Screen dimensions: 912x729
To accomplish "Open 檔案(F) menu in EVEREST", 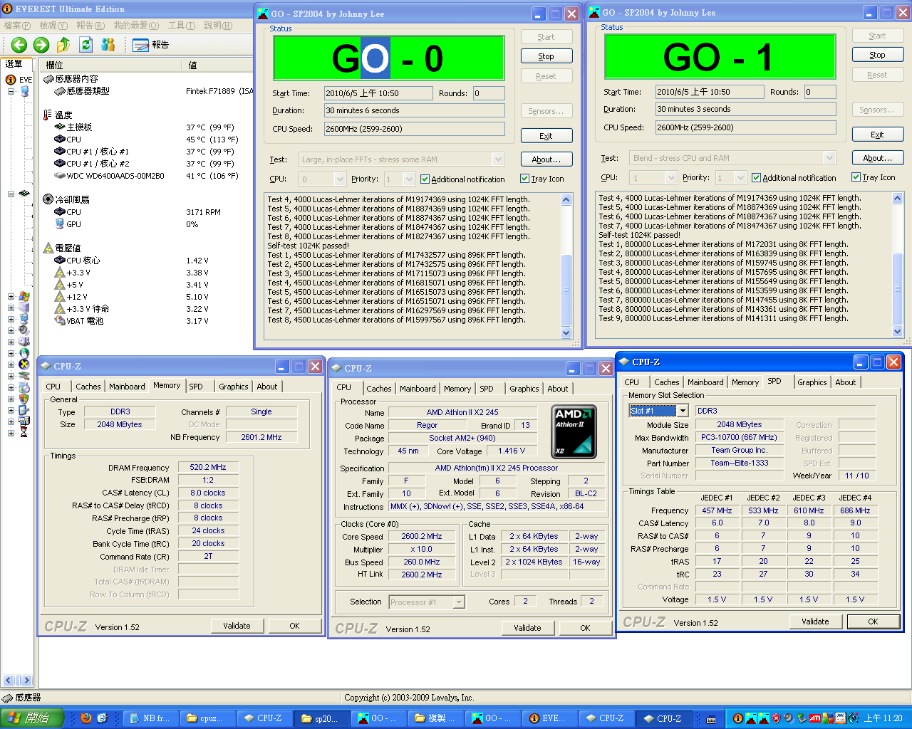I will coord(17,26).
